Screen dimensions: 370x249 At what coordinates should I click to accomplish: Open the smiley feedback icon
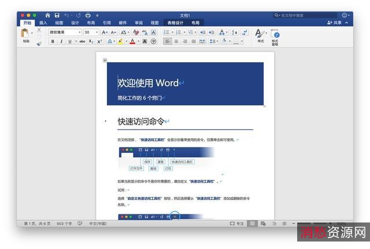345,16
